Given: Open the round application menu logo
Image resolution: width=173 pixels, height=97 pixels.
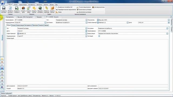Looking at the screenshot, I should (3, 3).
